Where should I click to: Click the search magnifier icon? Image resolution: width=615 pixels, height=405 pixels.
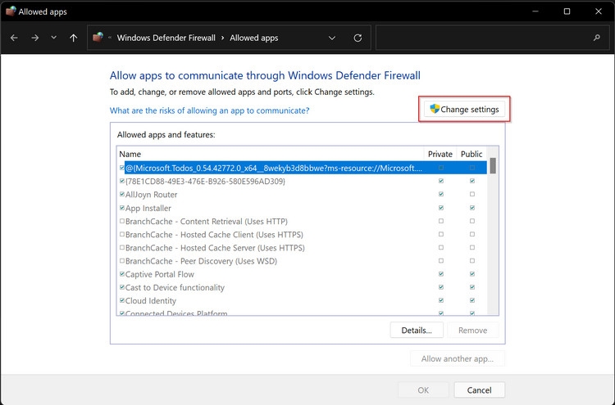(x=597, y=38)
